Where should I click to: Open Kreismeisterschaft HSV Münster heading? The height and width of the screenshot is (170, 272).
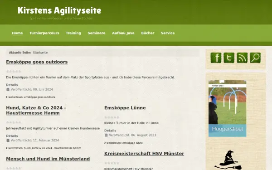[x=144, y=154]
